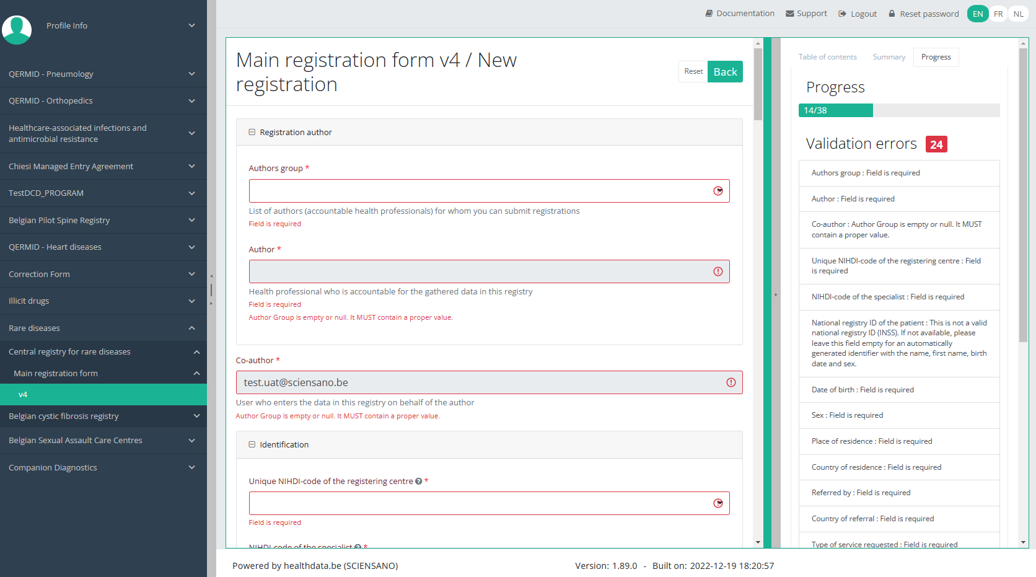Click the Reset password lock icon
1036x577 pixels.
(892, 14)
